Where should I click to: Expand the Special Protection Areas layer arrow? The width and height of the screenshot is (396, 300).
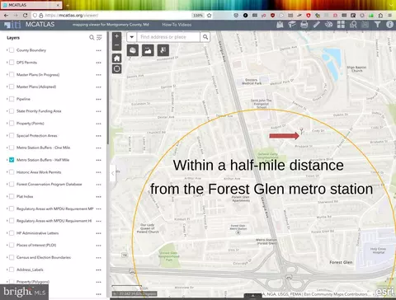tap(7, 135)
